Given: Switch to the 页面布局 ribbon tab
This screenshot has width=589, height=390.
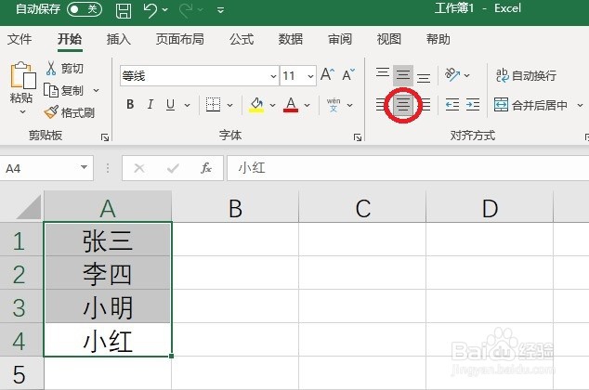Looking at the screenshot, I should (180, 39).
